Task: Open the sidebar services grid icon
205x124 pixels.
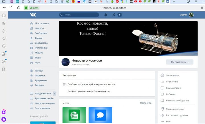Action: coord(4,23)
